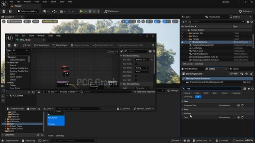The width and height of the screenshot is (255, 143).
Task: Click the Stop simulation button in main toolbar
Action: (90, 11)
